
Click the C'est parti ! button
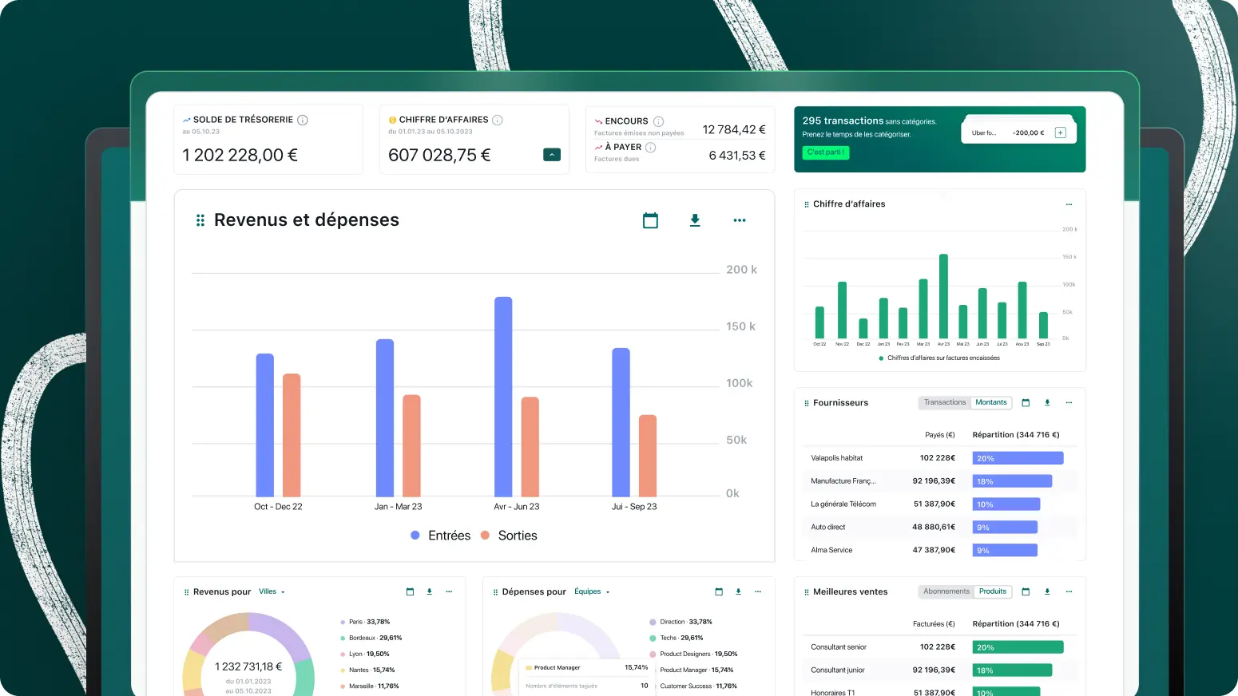click(825, 152)
